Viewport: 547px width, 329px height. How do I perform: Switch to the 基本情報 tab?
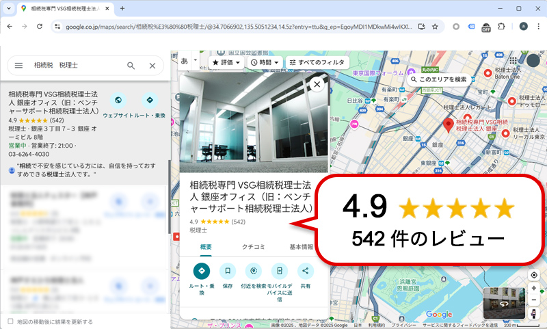point(301,247)
